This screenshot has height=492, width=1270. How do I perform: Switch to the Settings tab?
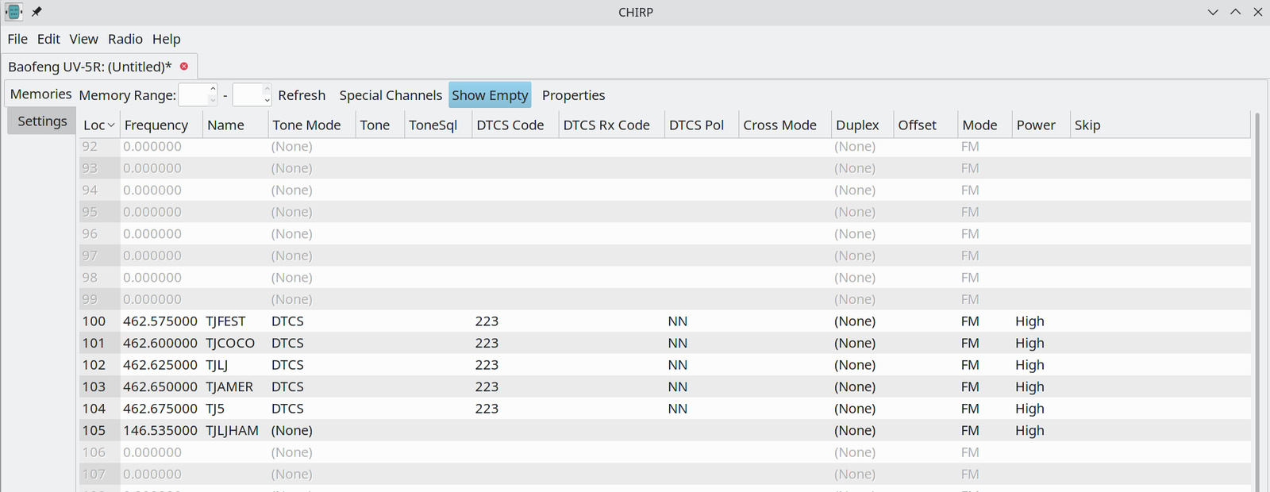point(42,121)
